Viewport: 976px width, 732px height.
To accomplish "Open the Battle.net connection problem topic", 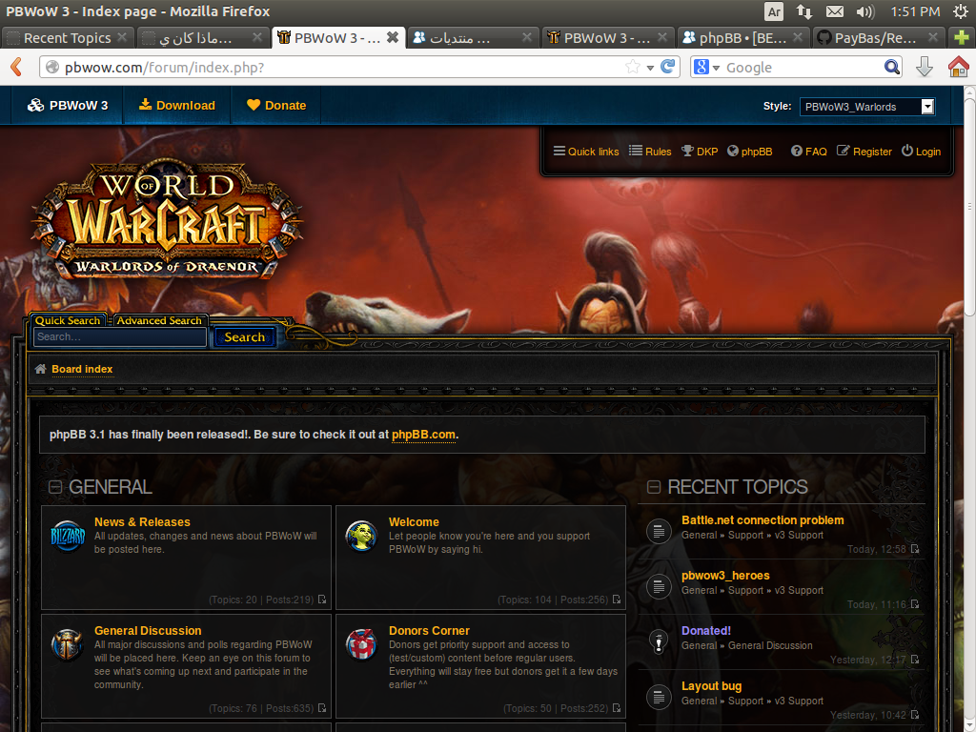I will click(x=762, y=520).
